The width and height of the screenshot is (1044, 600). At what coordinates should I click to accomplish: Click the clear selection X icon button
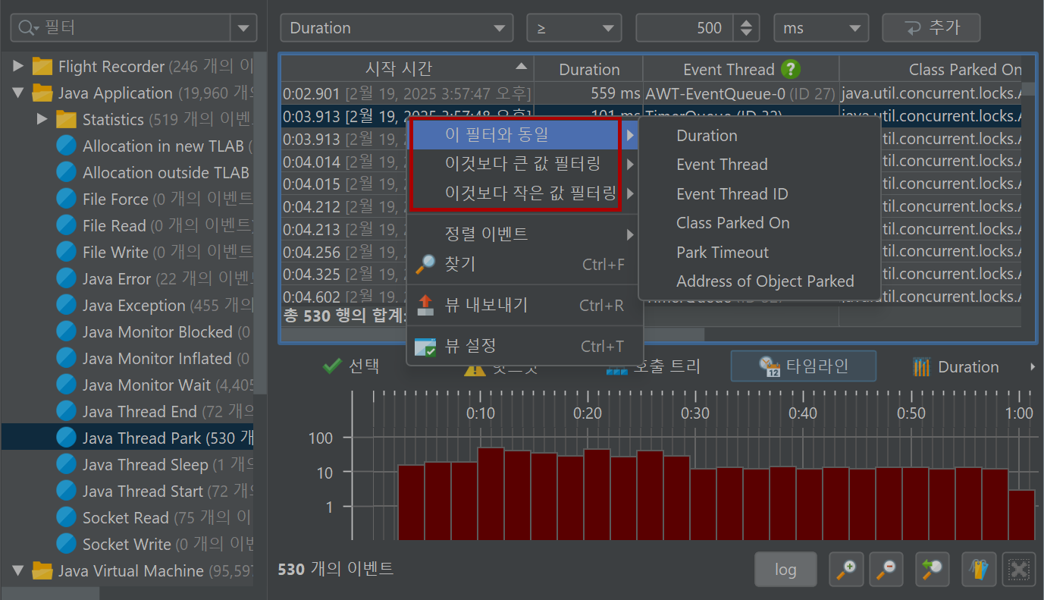click(x=1019, y=568)
